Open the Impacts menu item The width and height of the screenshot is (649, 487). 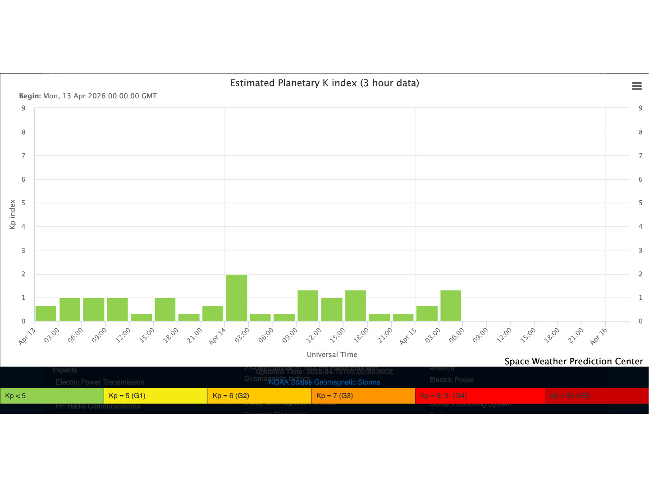(x=64, y=370)
